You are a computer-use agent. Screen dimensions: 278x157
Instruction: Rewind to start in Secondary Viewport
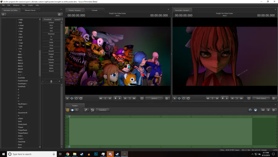click(208, 98)
